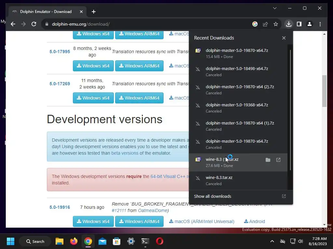Click the taskbar Search box
333x249 pixels.
click(x=35, y=241)
